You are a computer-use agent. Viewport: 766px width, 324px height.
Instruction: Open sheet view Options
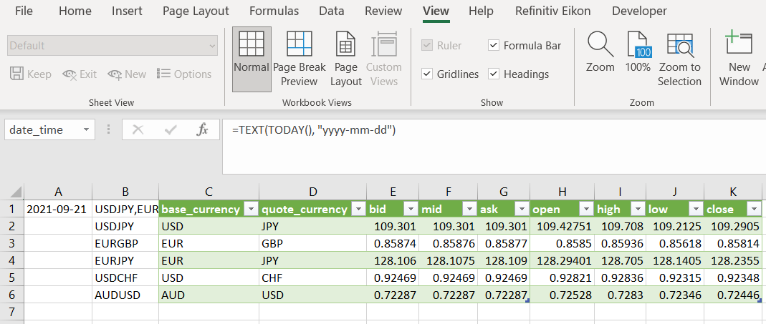pos(184,74)
